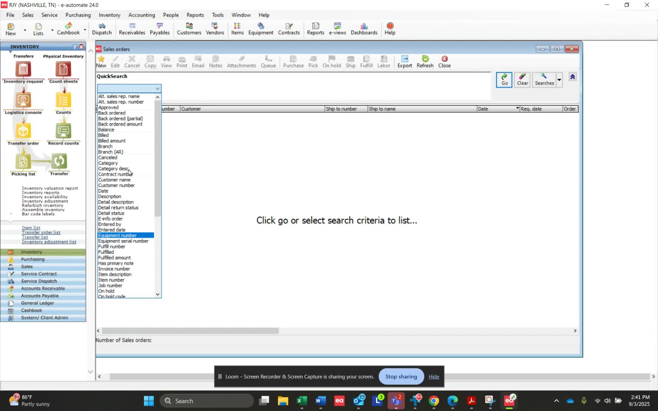Screen dimensions: 658x411
Task: Click the Date column sort arrow
Action: (x=517, y=108)
